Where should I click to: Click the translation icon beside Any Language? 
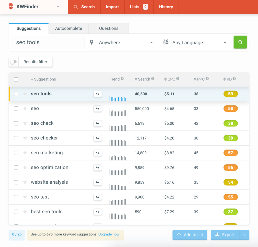[166, 42]
